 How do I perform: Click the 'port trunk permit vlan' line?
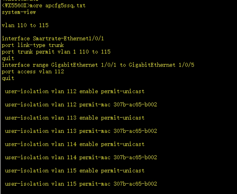click(56, 52)
